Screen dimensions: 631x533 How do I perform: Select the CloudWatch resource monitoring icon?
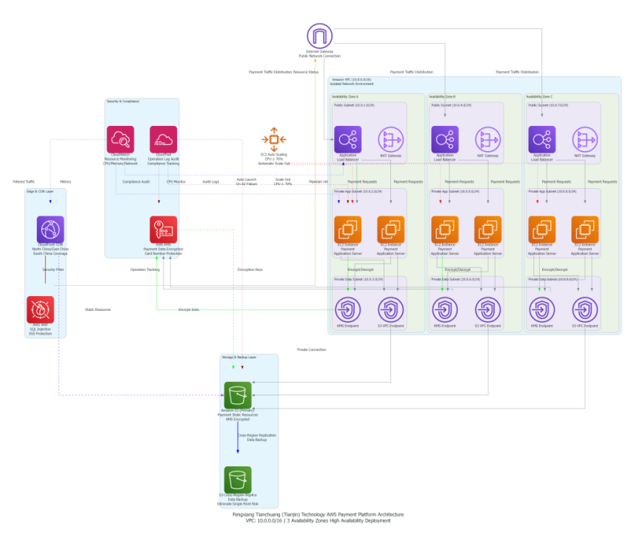[120, 139]
